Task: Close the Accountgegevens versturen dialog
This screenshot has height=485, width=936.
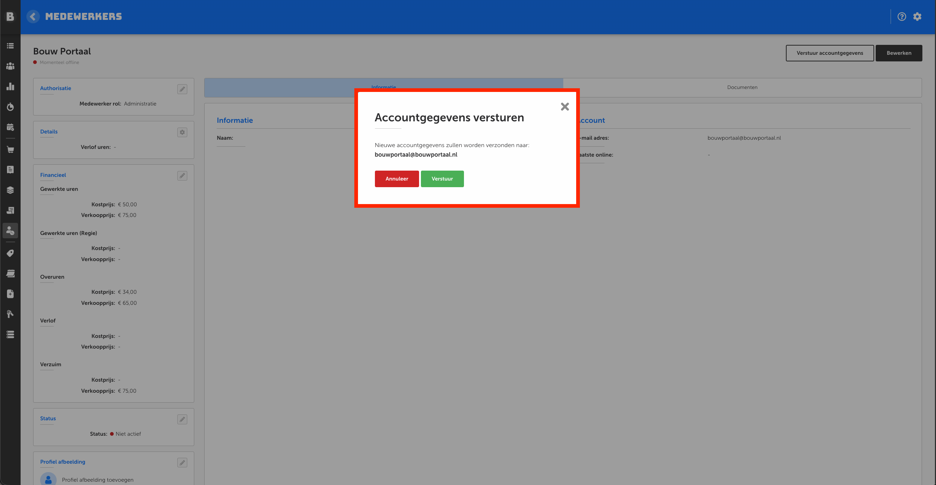Action: pos(565,107)
